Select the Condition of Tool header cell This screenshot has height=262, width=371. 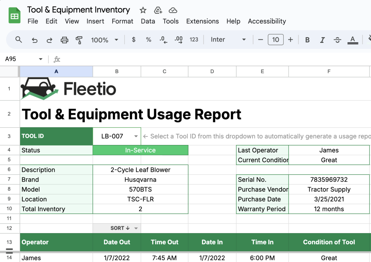329,242
